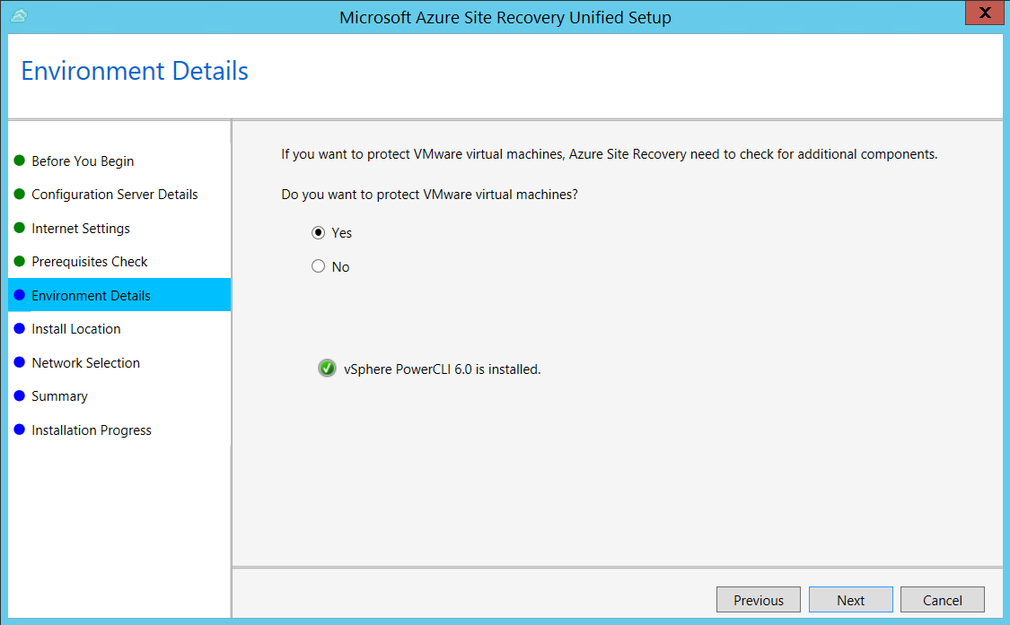Click the blue status dot beside Installation Progress
This screenshot has width=1010, height=625.
(22, 430)
